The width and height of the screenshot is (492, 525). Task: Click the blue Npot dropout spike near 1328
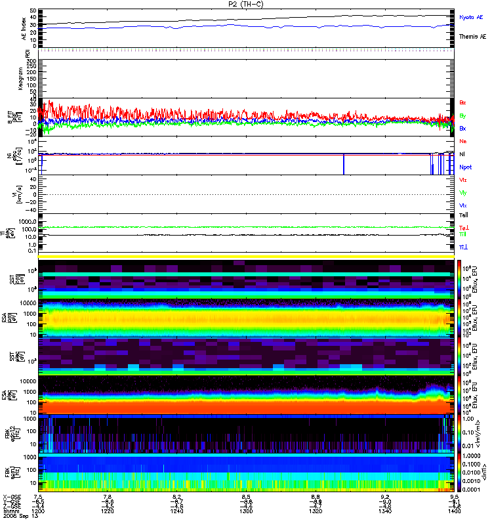(344, 165)
